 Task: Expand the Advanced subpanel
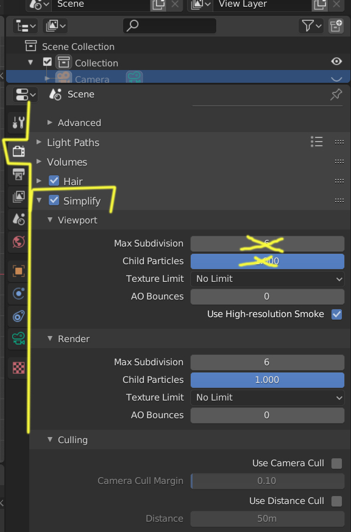click(50, 122)
